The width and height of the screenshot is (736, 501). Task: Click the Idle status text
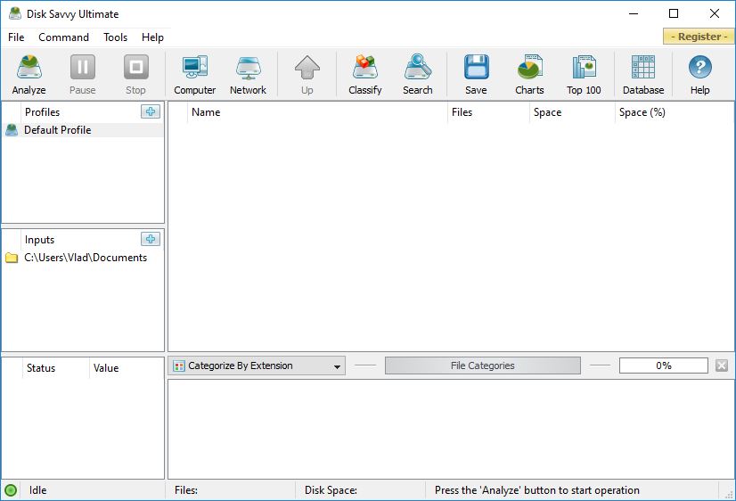[37, 490]
